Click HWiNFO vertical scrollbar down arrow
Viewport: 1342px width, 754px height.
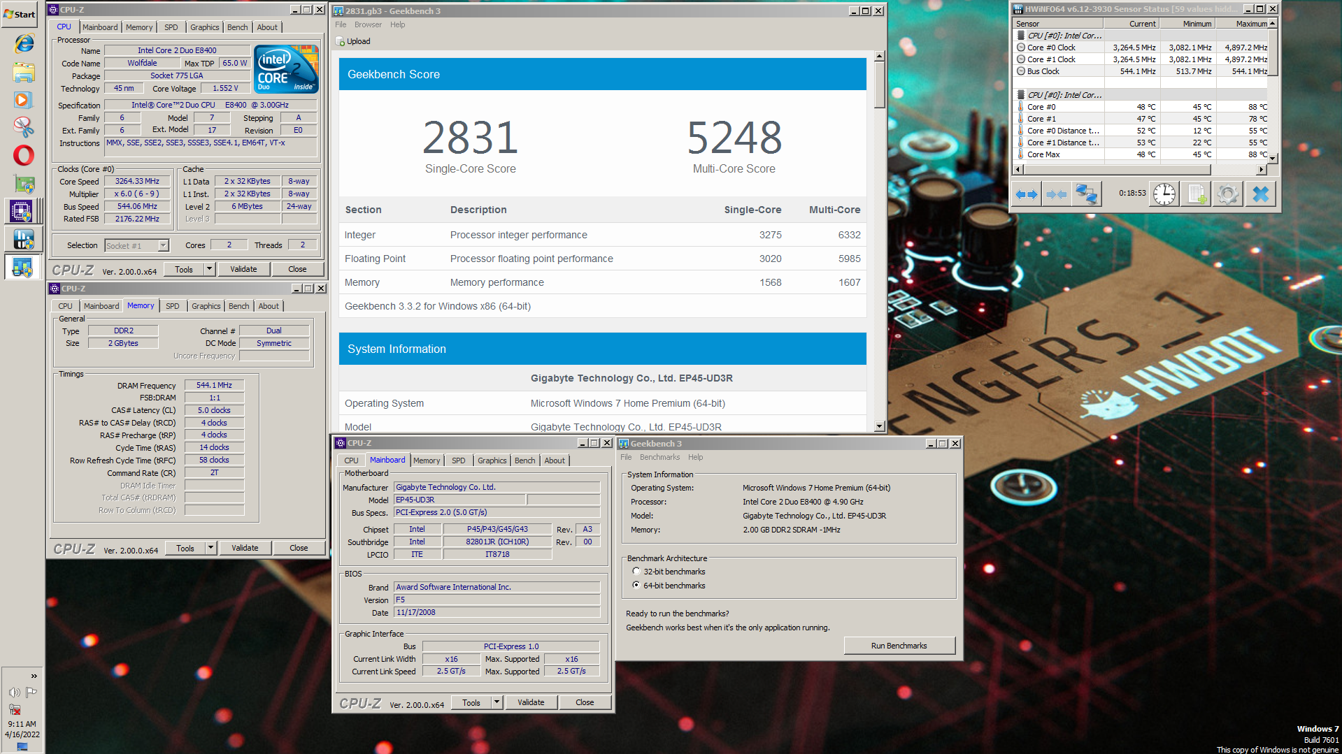[x=1273, y=158]
